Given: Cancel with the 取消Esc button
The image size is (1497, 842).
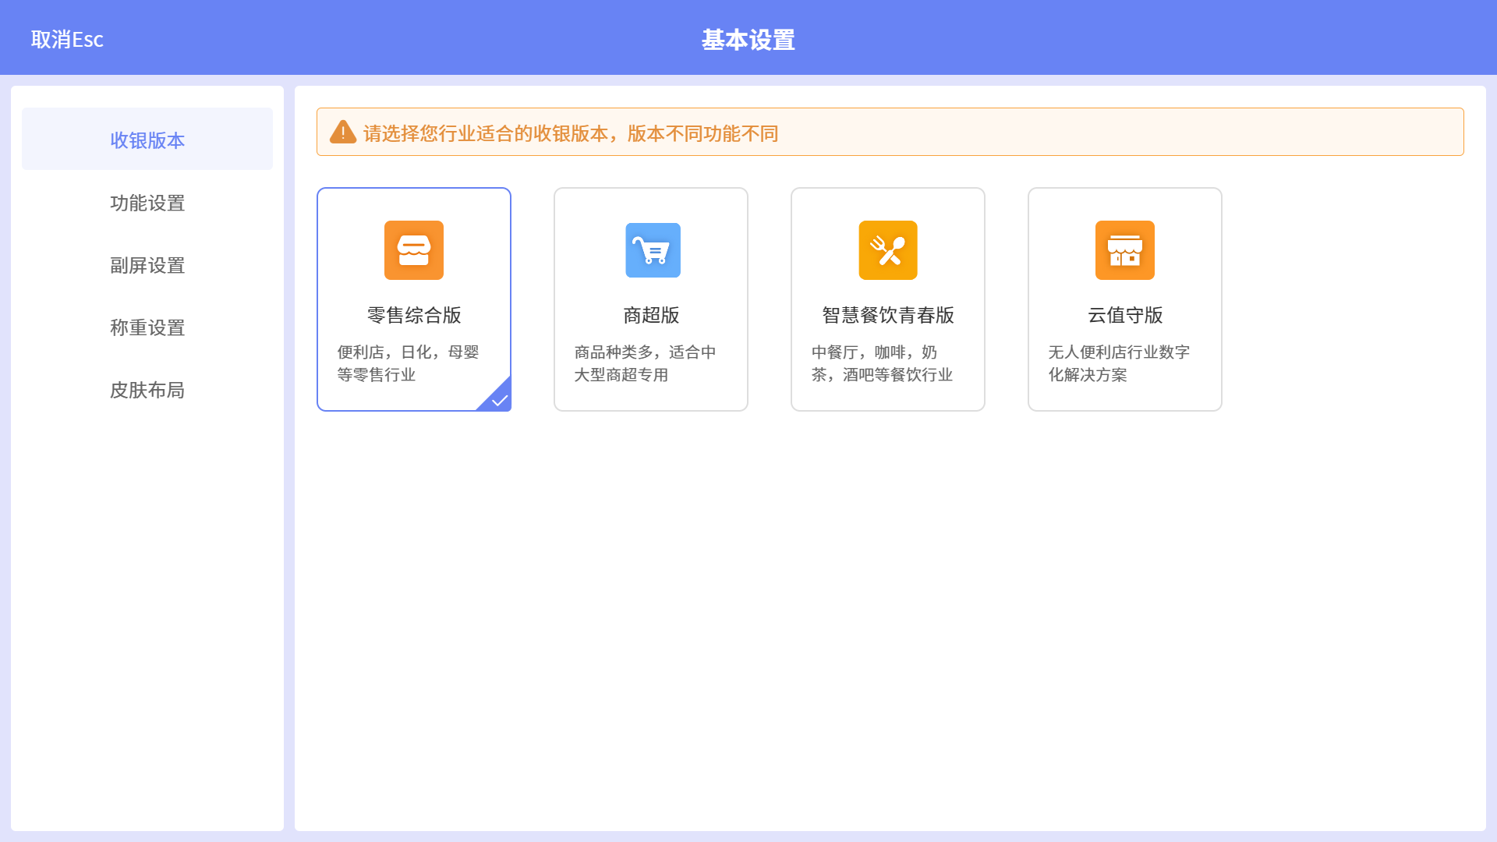Looking at the screenshot, I should [x=67, y=39].
